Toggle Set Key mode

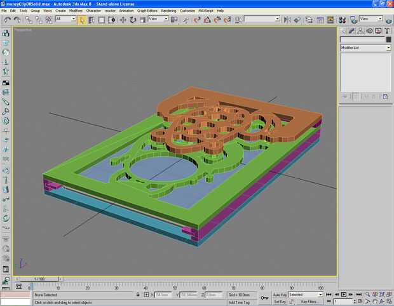point(280,302)
